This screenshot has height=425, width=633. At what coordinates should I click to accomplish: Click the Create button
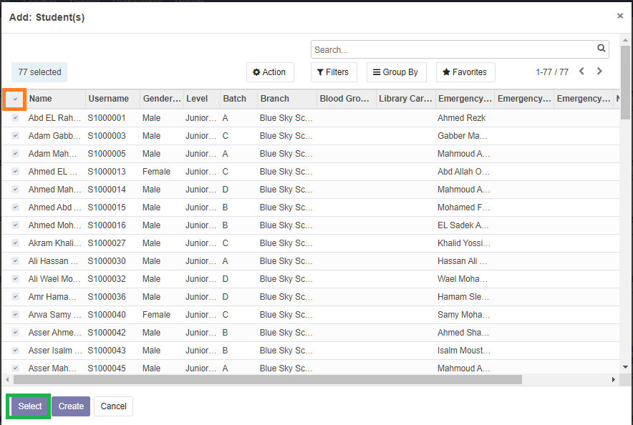click(x=71, y=406)
